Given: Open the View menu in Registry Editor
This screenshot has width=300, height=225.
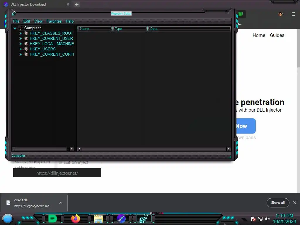Looking at the screenshot, I should (x=38, y=21).
